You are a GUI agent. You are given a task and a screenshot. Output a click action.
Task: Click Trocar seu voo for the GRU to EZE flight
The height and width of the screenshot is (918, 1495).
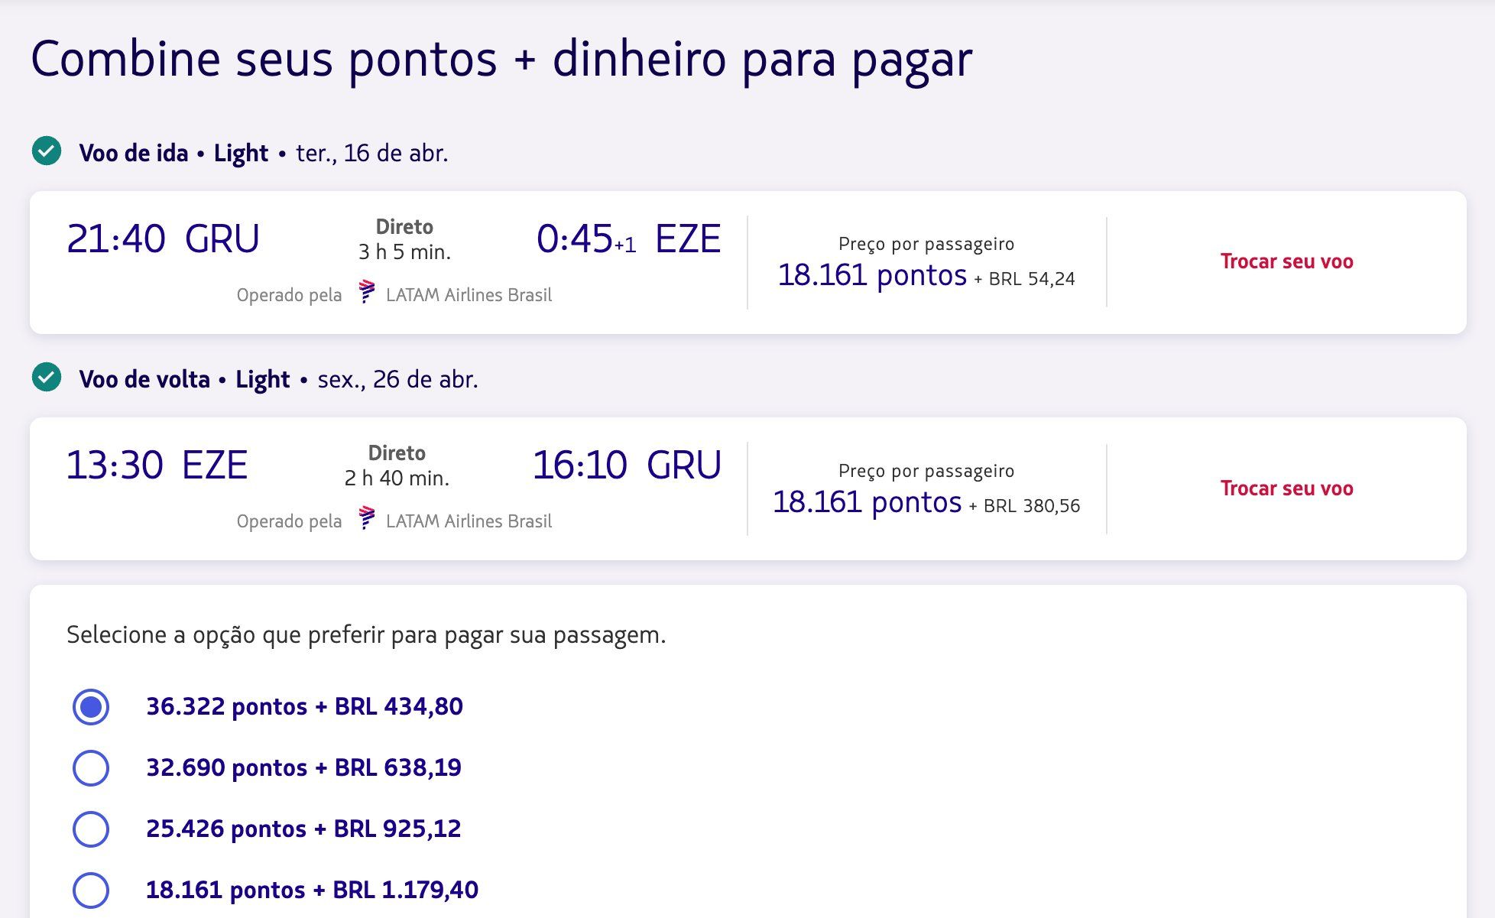point(1286,261)
